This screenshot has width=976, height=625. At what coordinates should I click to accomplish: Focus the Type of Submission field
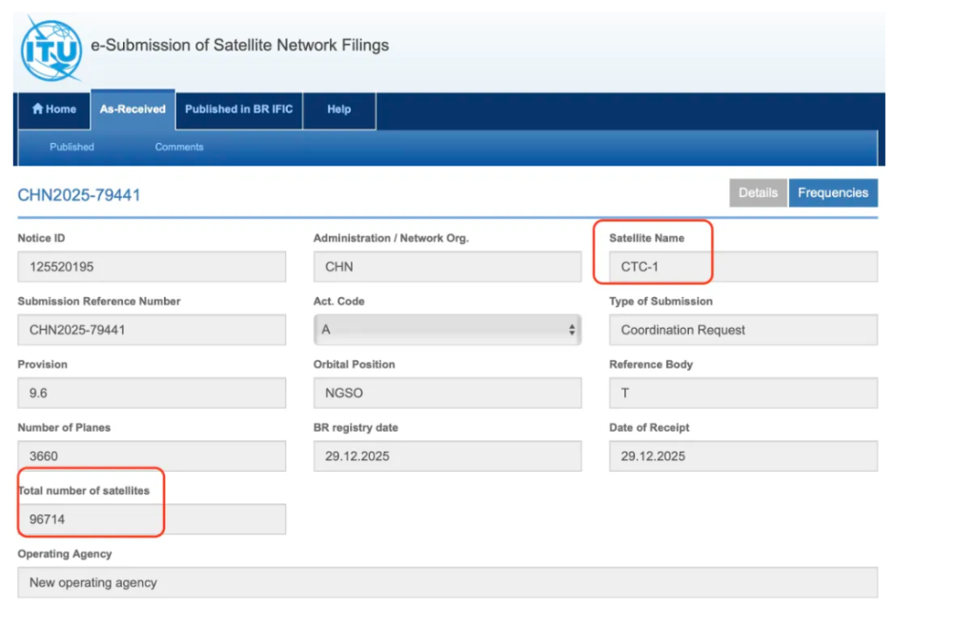(742, 330)
